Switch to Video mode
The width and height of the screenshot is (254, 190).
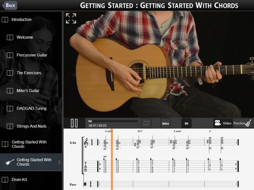[223, 123]
